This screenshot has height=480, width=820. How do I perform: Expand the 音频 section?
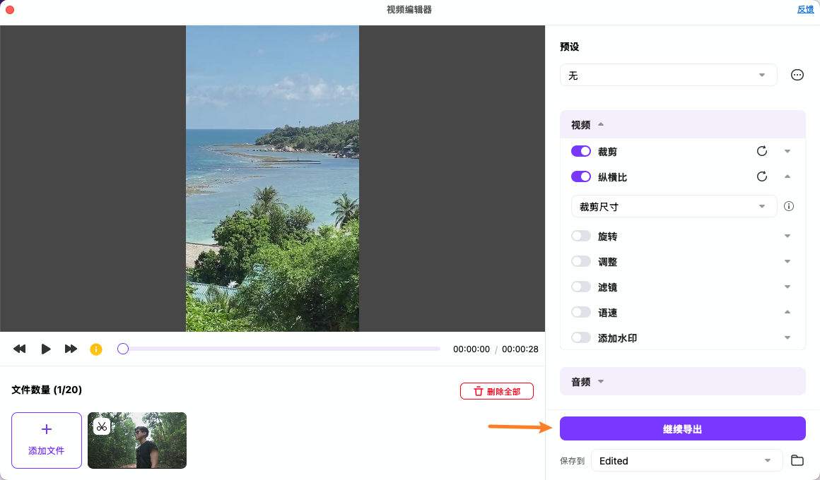587,381
